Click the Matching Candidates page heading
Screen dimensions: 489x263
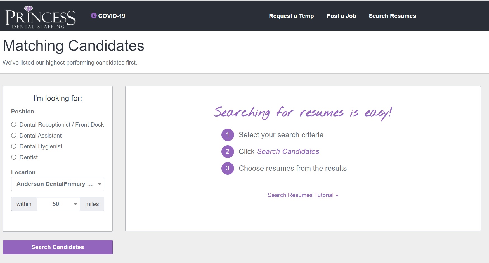[74, 46]
